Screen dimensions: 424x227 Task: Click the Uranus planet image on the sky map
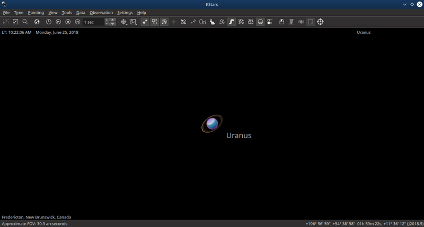212,124
